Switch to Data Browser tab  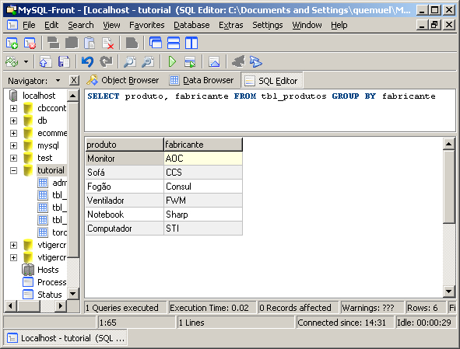point(202,80)
